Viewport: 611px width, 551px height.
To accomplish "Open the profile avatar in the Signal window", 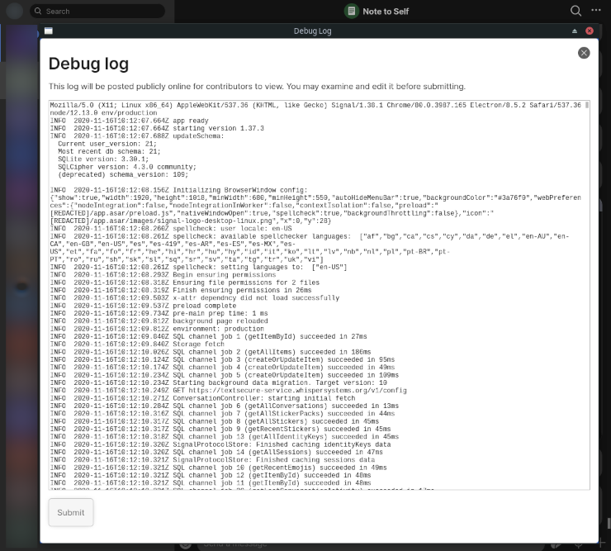I will tap(14, 11).
